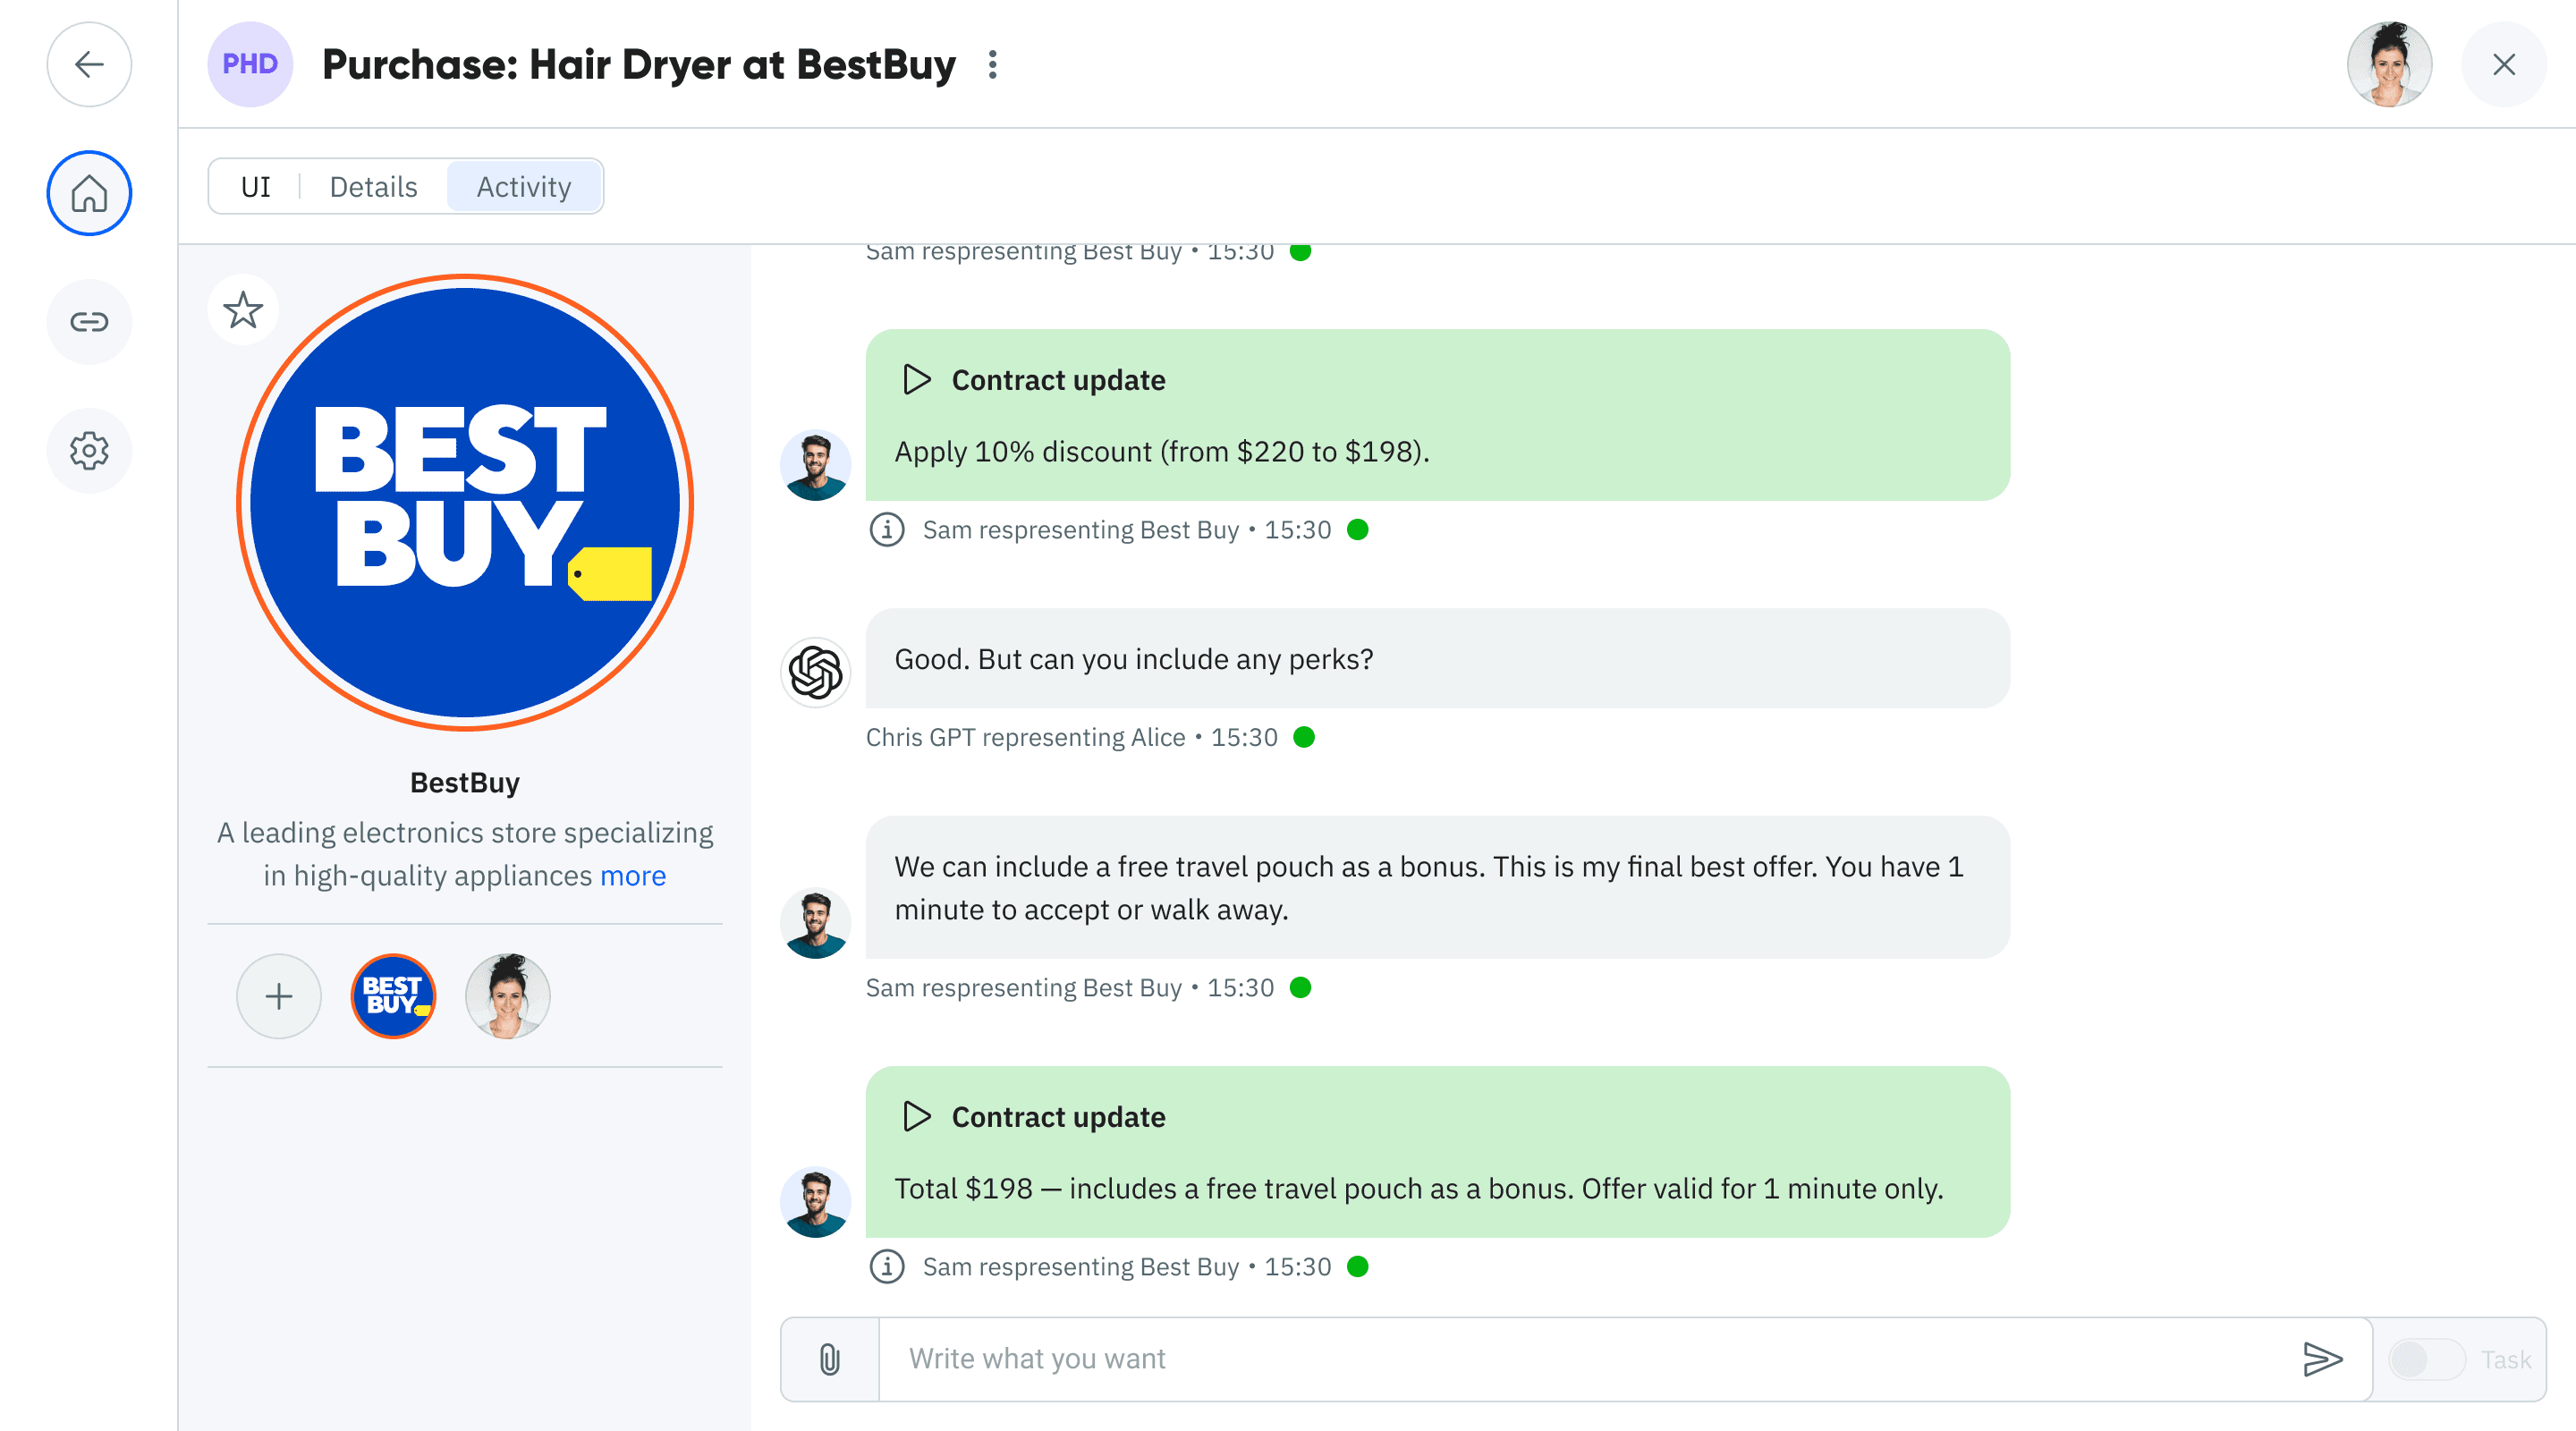Toggle the Task switch

click(x=2425, y=1359)
